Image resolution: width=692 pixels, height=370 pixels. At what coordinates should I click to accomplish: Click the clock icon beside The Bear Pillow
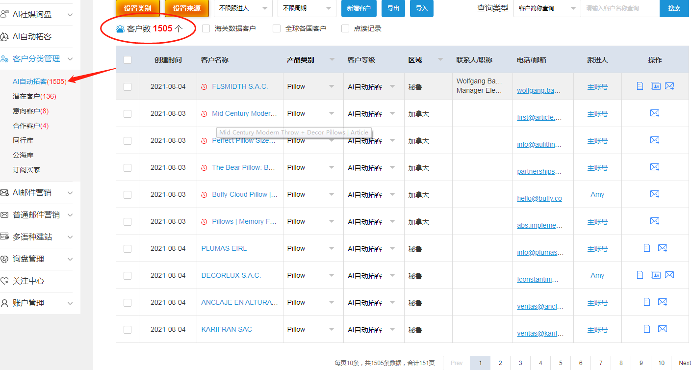(x=204, y=168)
